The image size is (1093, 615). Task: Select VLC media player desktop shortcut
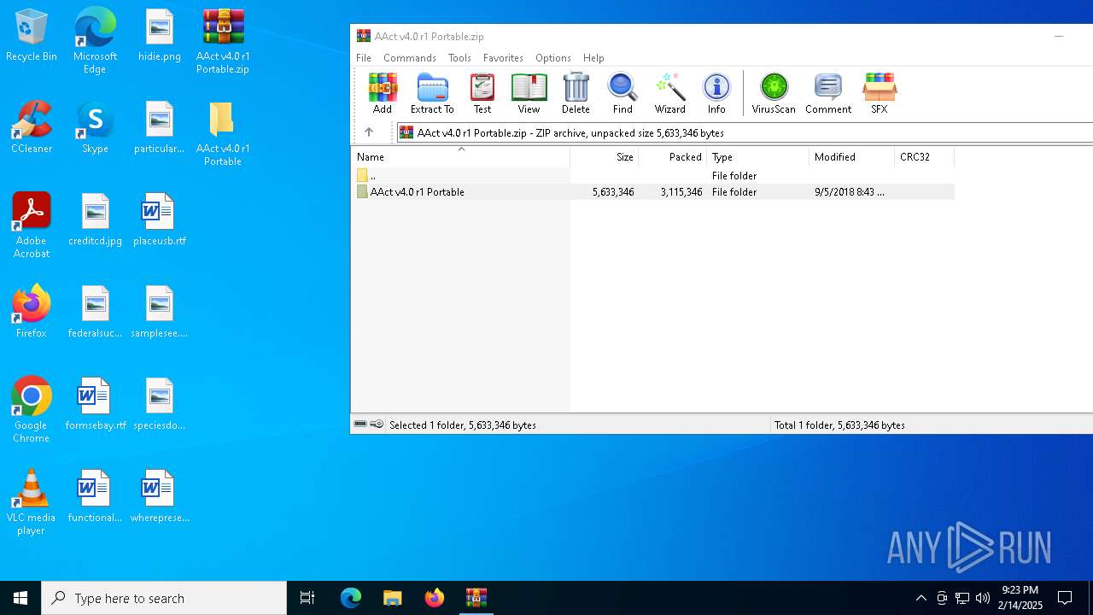tap(32, 502)
